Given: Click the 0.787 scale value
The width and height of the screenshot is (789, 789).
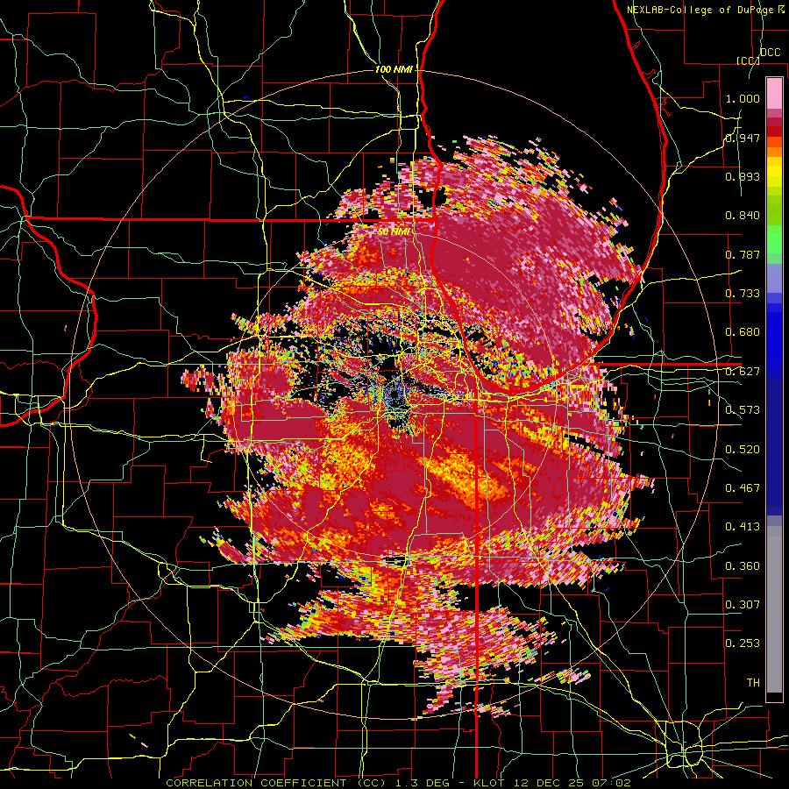Looking at the screenshot, I should coord(743,254).
